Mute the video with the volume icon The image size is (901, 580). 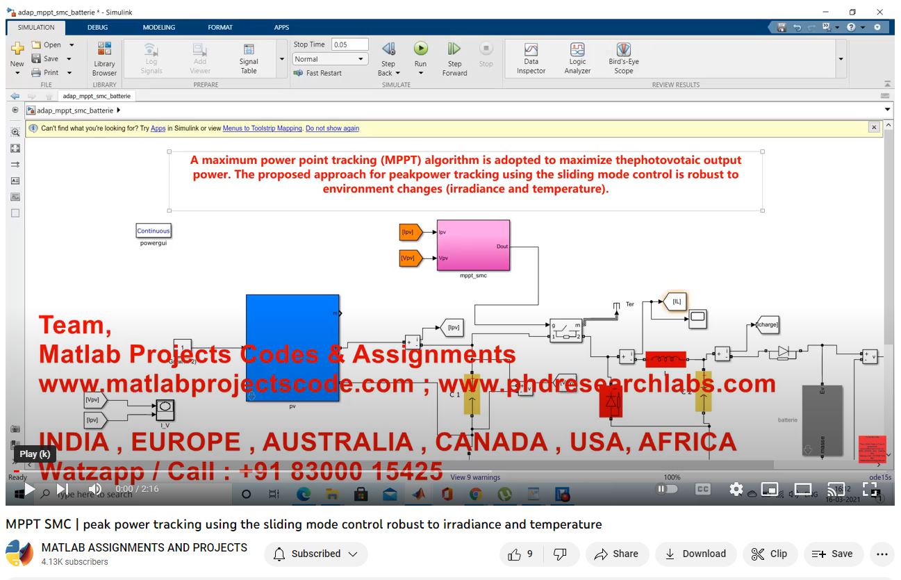(95, 489)
